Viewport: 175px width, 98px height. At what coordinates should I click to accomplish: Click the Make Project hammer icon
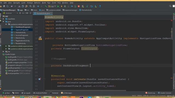click(46, 6)
